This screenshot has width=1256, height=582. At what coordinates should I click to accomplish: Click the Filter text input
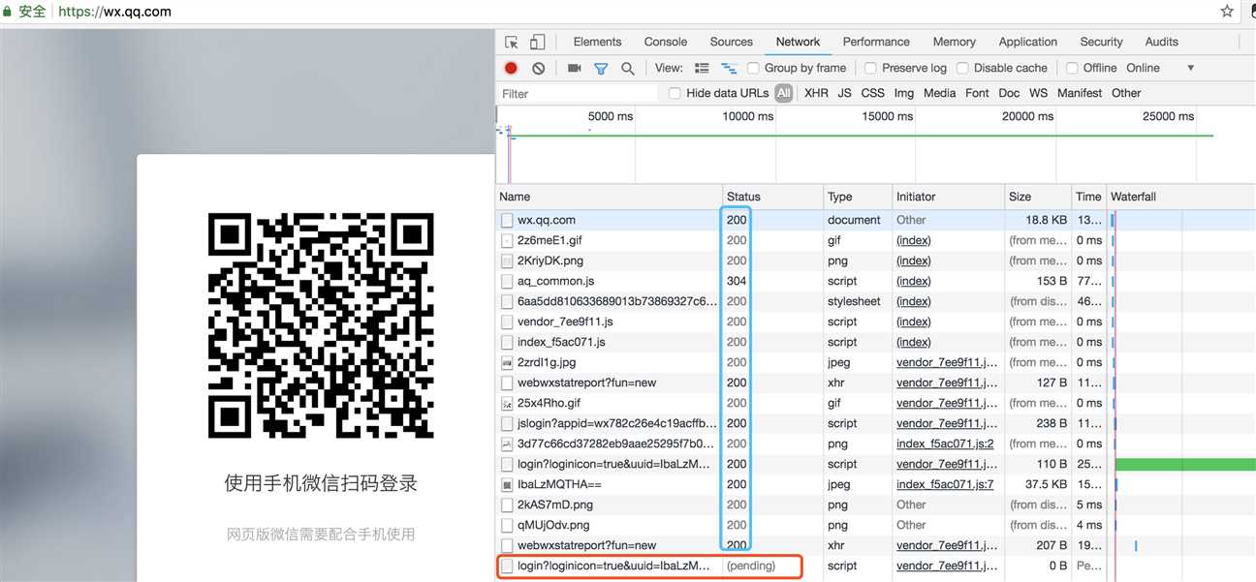point(578,94)
